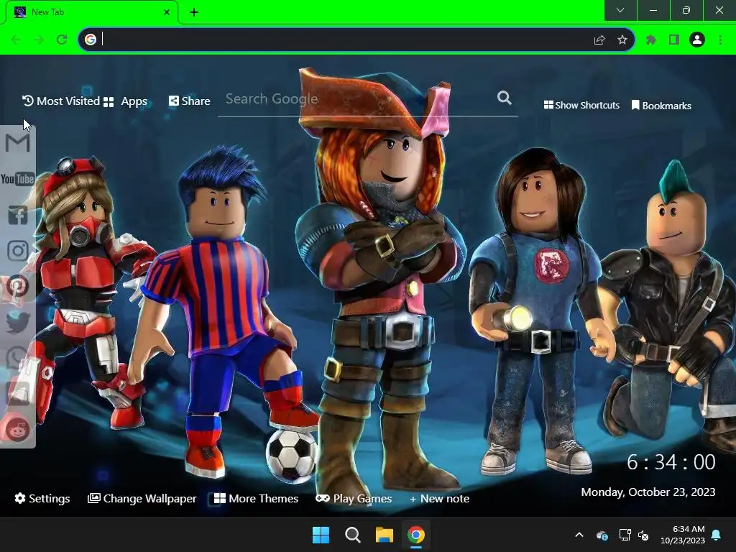This screenshot has height=552, width=736.
Task: Expand hidden system tray icons
Action: tap(579, 535)
